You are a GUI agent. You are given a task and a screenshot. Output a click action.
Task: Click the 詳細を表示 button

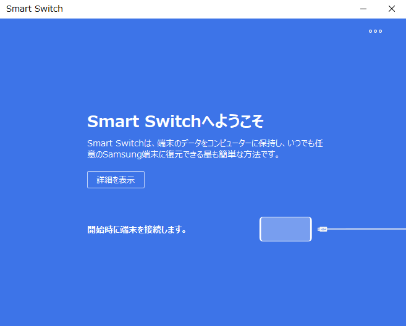point(116,180)
